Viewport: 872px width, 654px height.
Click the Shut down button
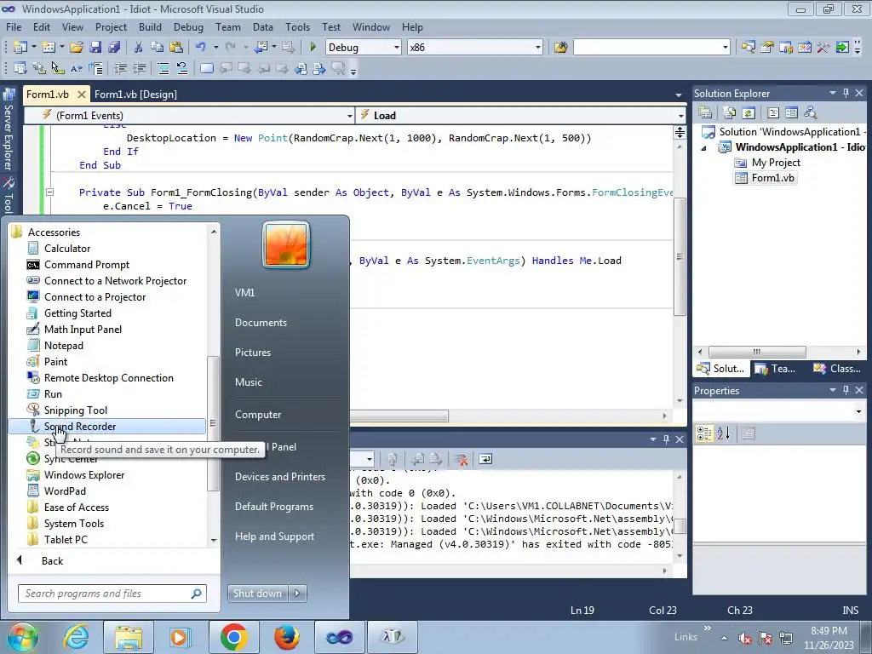[x=258, y=594]
